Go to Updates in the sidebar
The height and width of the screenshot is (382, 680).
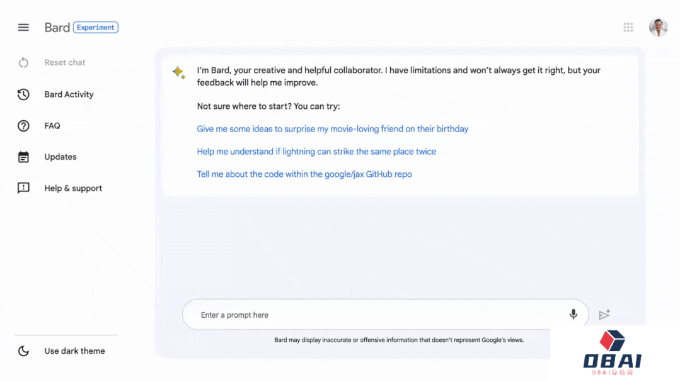click(x=61, y=157)
